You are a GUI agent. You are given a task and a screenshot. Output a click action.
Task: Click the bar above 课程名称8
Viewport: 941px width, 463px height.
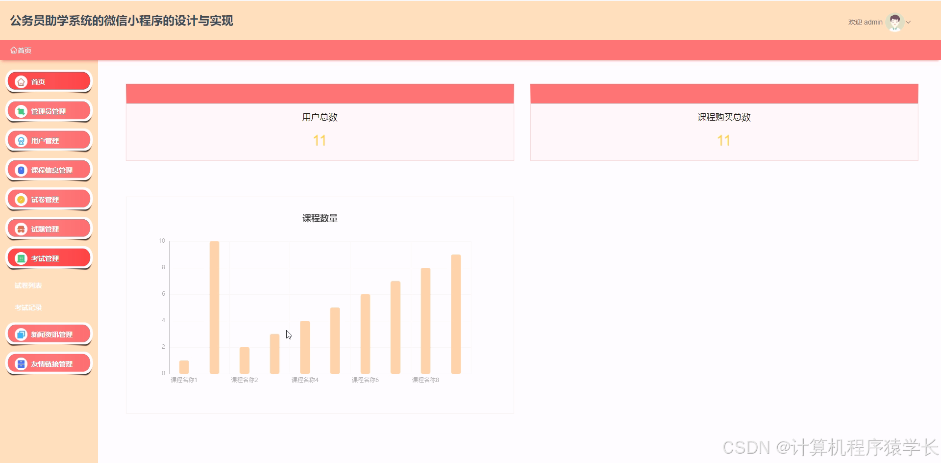[x=425, y=321]
